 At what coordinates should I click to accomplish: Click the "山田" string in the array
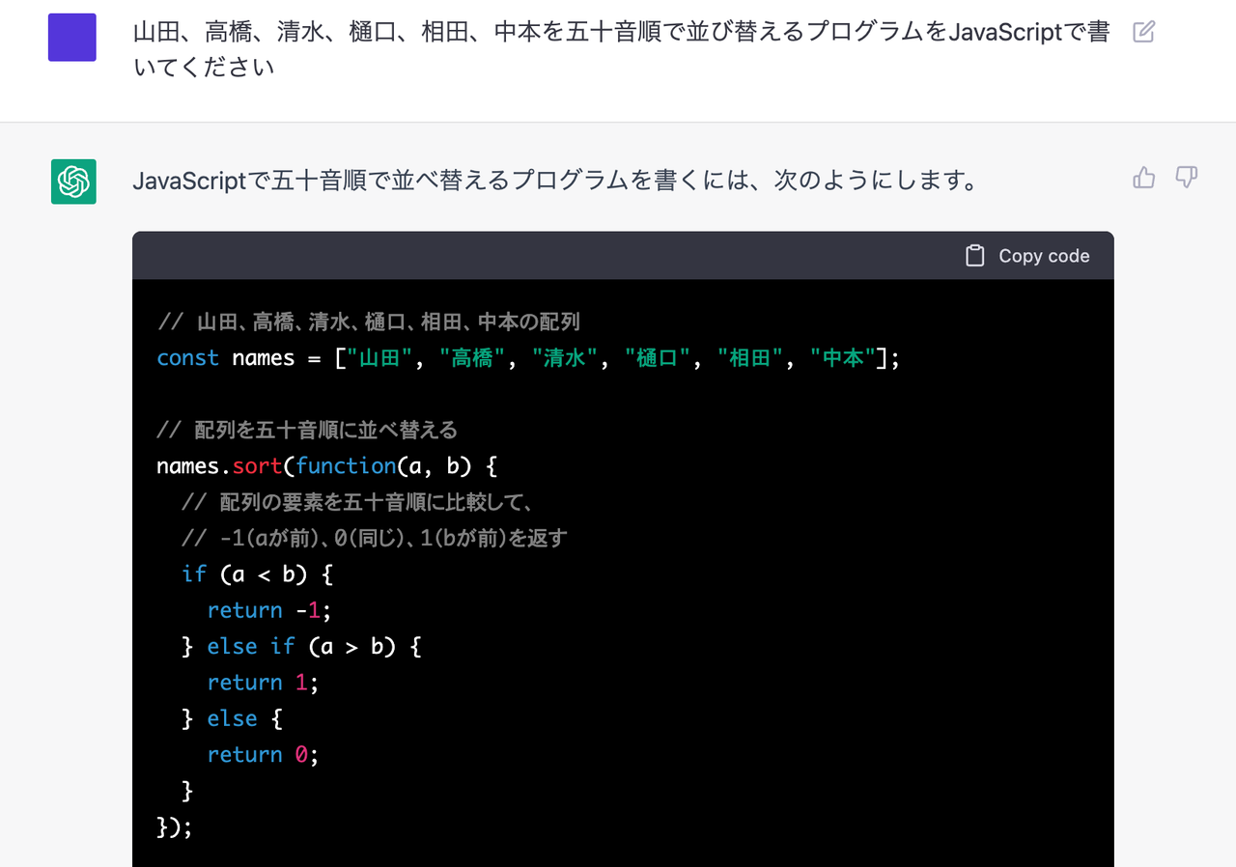[379, 358]
